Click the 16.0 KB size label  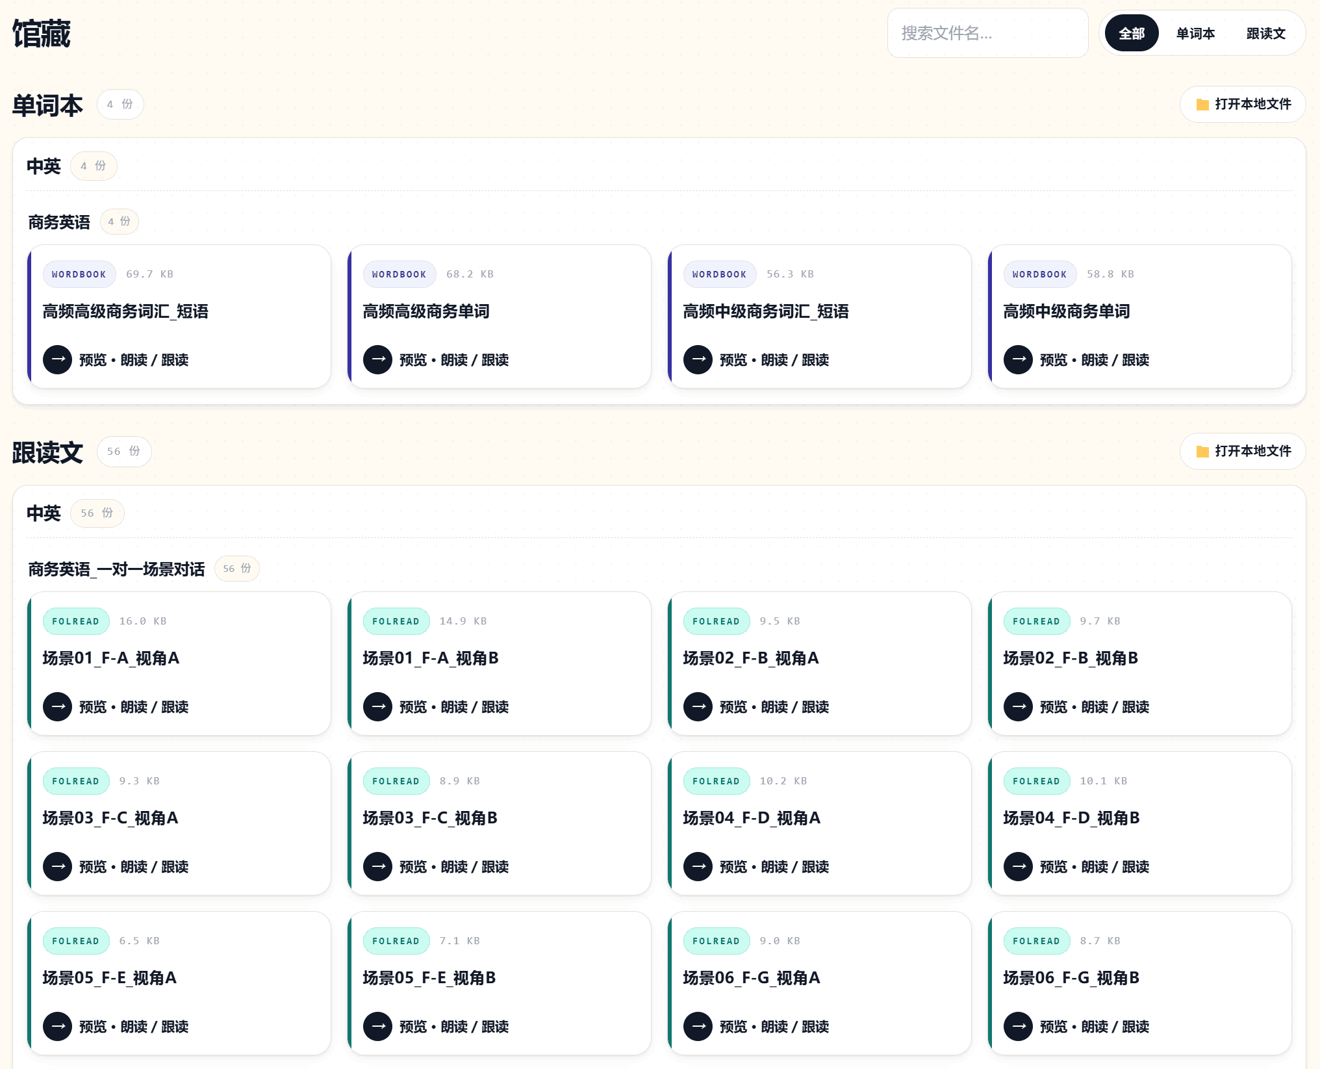tap(143, 621)
